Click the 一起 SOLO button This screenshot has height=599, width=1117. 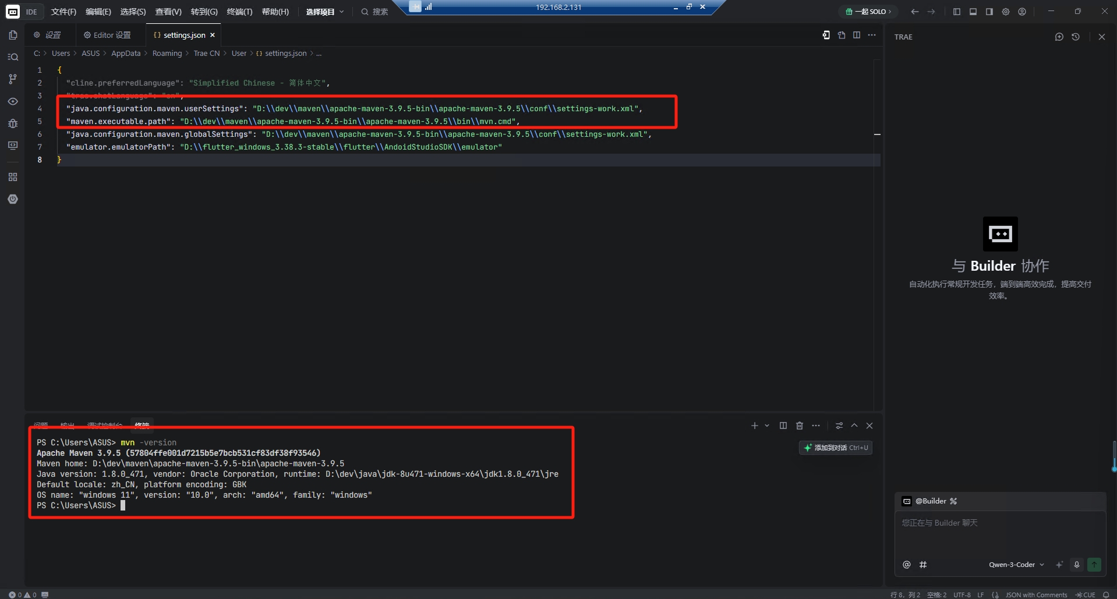[x=868, y=12]
